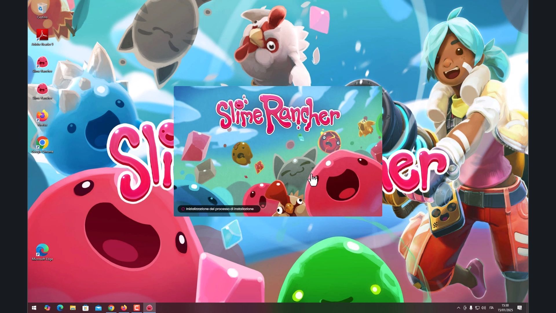Launch Copilot from the taskbar
The height and width of the screenshot is (313, 556).
click(47, 308)
